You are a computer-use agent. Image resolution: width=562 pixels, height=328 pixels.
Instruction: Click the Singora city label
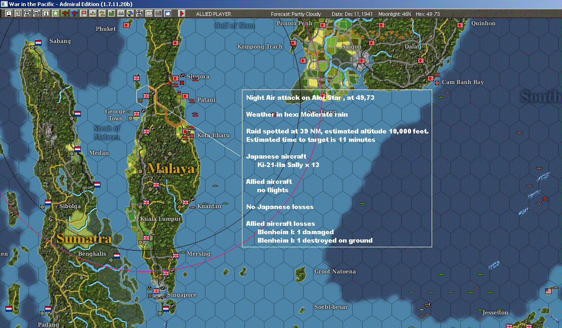coord(198,77)
